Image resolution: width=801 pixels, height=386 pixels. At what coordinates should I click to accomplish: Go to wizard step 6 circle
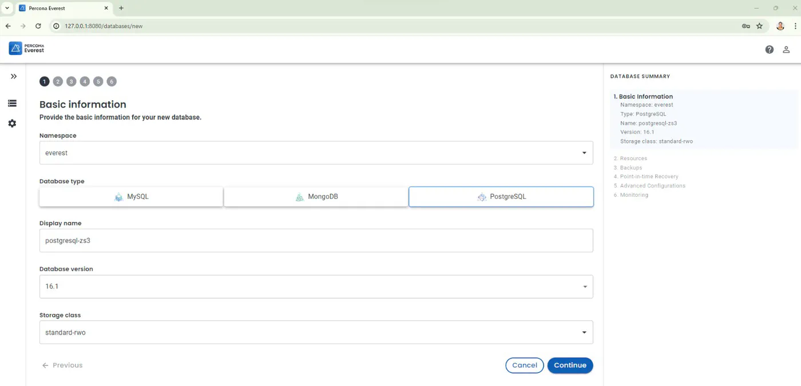click(112, 82)
